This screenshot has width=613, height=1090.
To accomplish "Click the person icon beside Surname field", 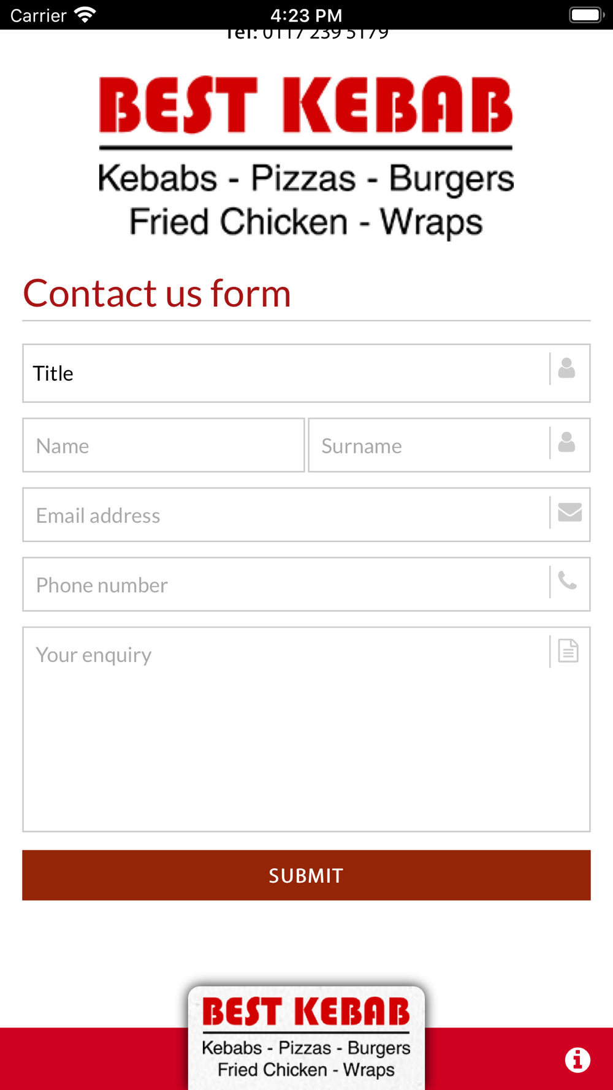I will (566, 441).
